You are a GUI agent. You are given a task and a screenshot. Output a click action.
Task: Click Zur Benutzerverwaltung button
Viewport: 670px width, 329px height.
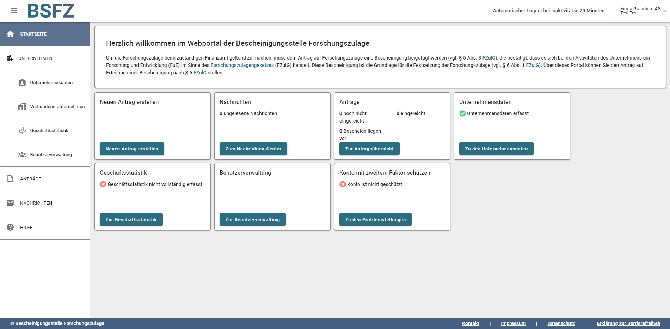253,219
